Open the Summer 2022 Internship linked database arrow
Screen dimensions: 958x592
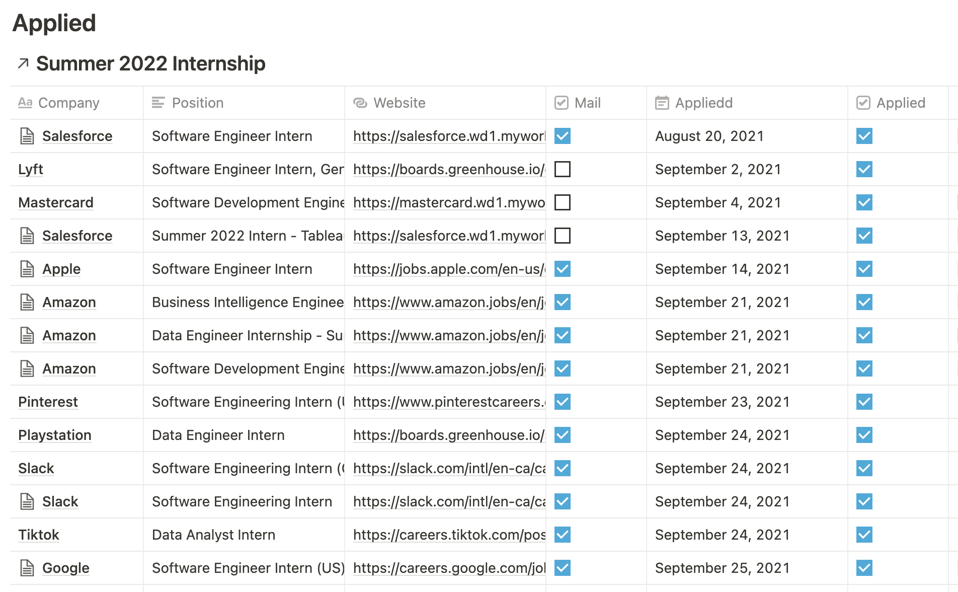pos(23,63)
